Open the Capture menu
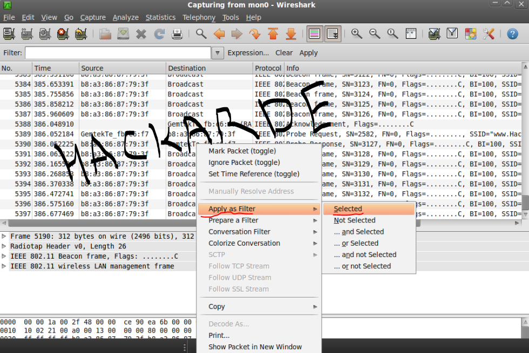The width and height of the screenshot is (529, 353). 93,17
